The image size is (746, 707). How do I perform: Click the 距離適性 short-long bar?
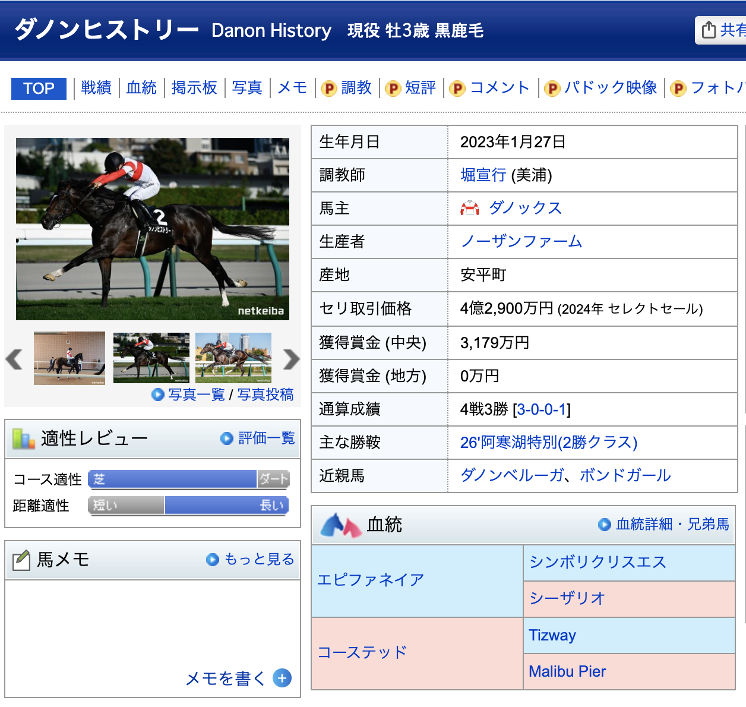(189, 505)
